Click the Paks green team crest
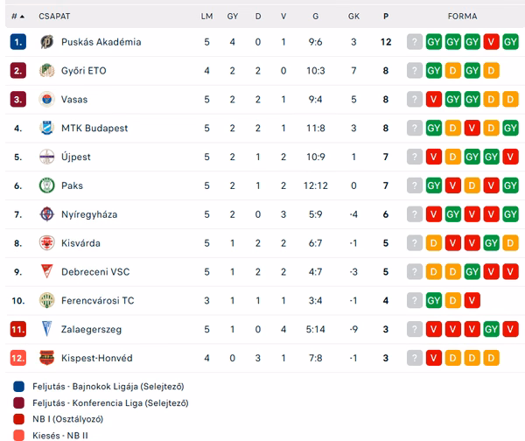The width and height of the screenshot is (525, 441). coord(47,185)
